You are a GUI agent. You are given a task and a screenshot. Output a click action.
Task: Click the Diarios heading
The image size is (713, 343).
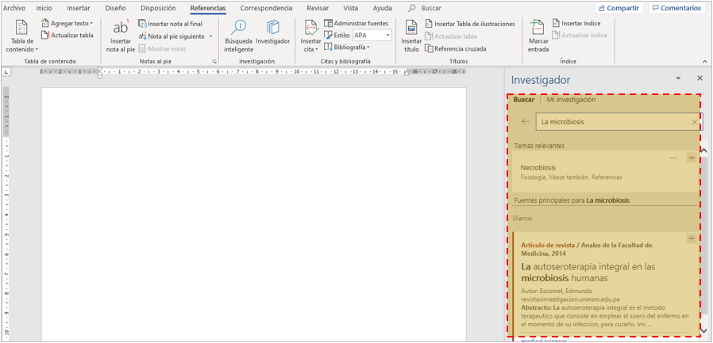(x=522, y=218)
